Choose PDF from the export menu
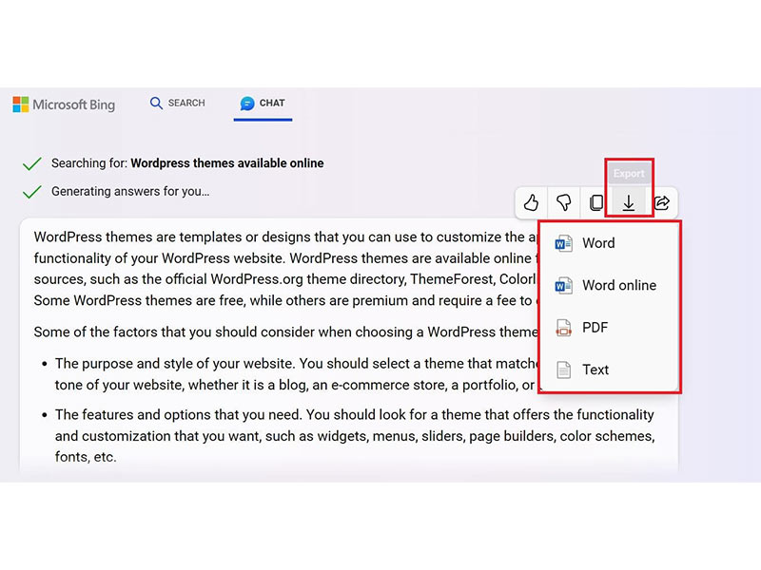761x570 pixels. pos(609,327)
